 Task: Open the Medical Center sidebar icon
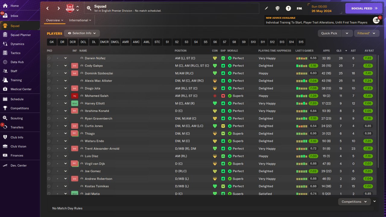[x=5, y=89]
